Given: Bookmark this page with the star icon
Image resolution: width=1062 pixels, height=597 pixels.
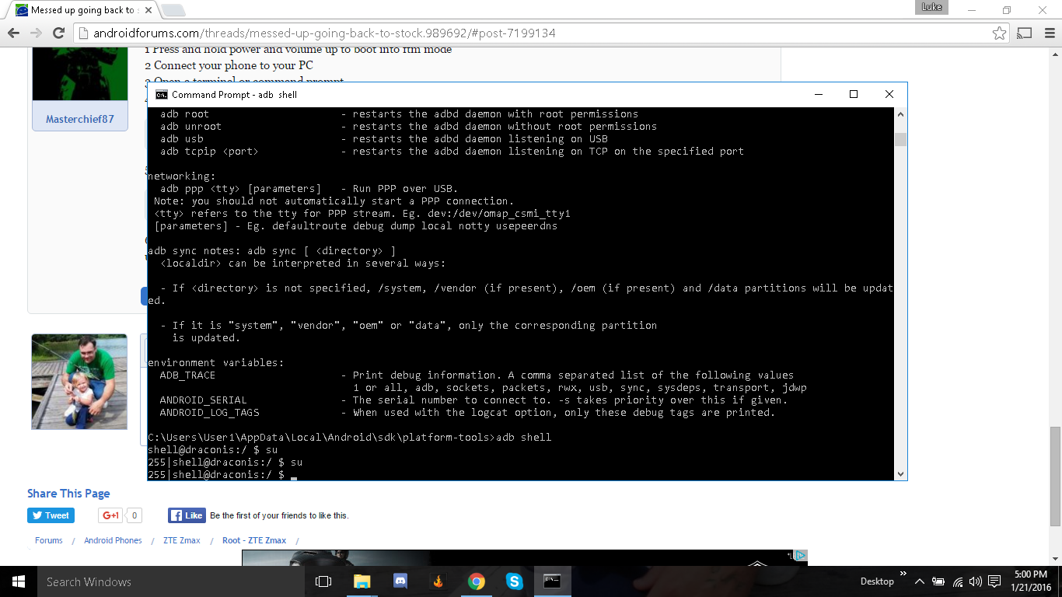Looking at the screenshot, I should pyautogui.click(x=999, y=33).
